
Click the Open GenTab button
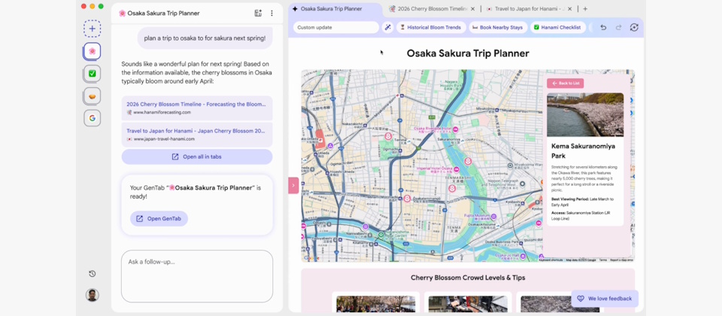(159, 218)
